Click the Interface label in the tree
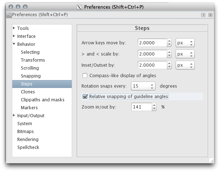 [26, 36]
